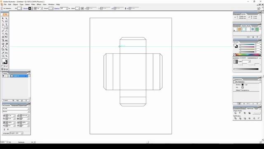This screenshot has width=264, height=149.
Task: Switch to the Navigator tab
Action: coord(237,14)
